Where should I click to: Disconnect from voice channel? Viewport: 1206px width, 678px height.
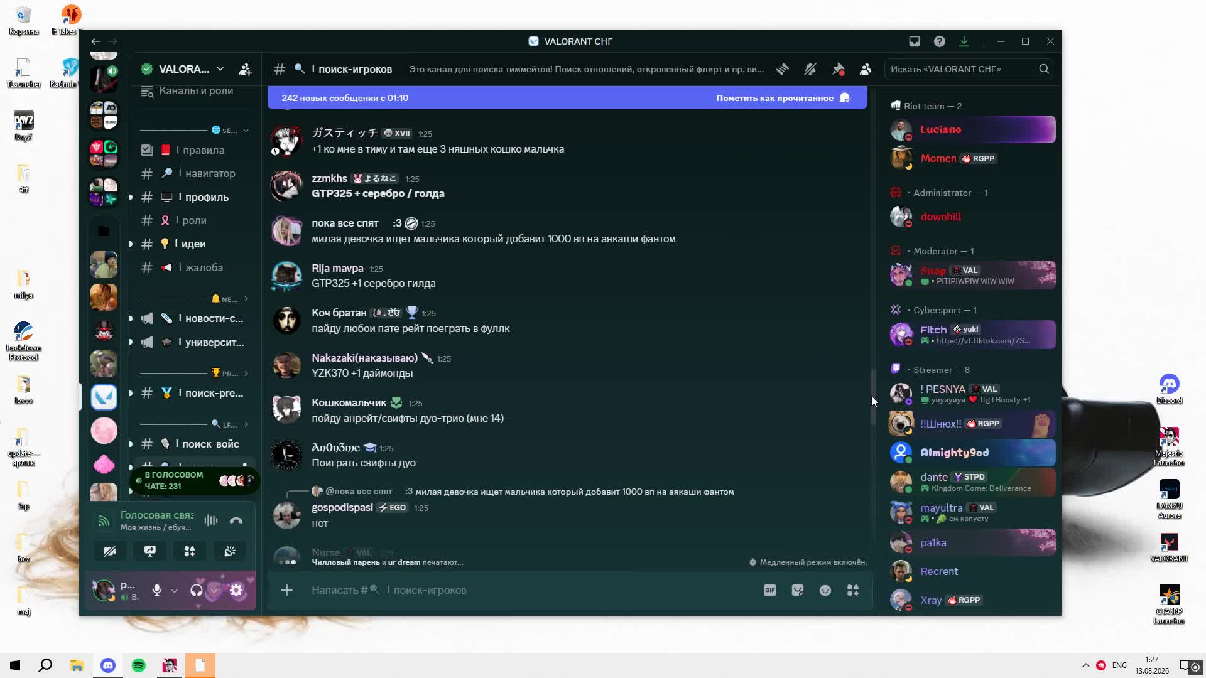click(236, 520)
